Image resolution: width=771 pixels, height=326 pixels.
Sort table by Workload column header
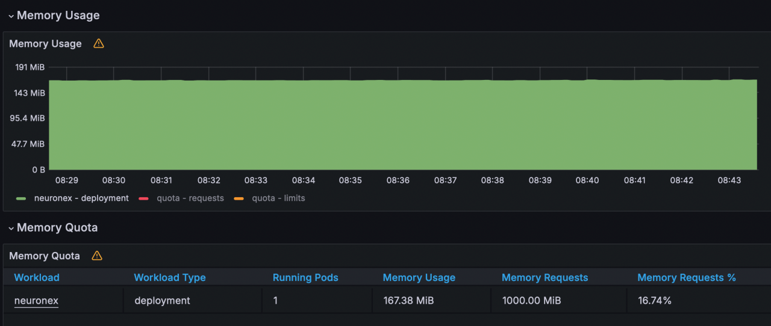point(37,277)
